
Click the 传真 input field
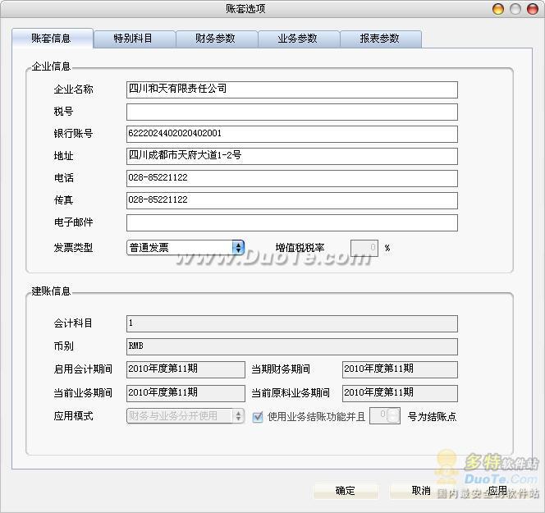[292, 200]
